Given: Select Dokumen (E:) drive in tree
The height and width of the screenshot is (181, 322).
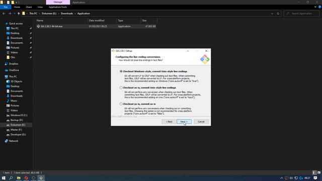Looking at the screenshot, I should point(18,125).
